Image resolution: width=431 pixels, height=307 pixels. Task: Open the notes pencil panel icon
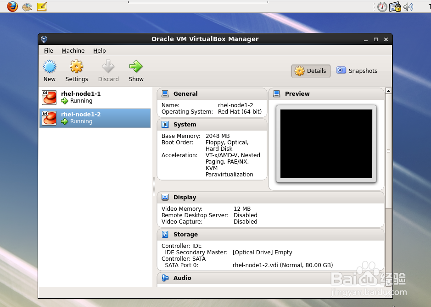[x=42, y=6]
